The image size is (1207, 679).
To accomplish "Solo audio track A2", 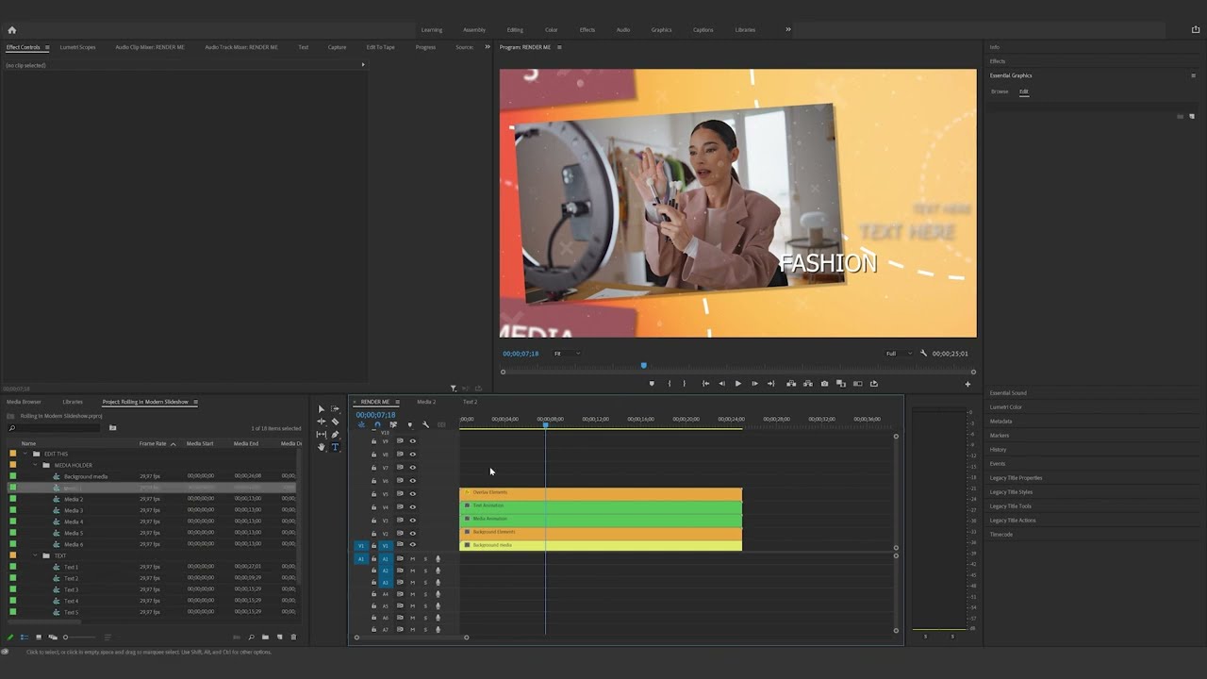I will (x=425, y=571).
